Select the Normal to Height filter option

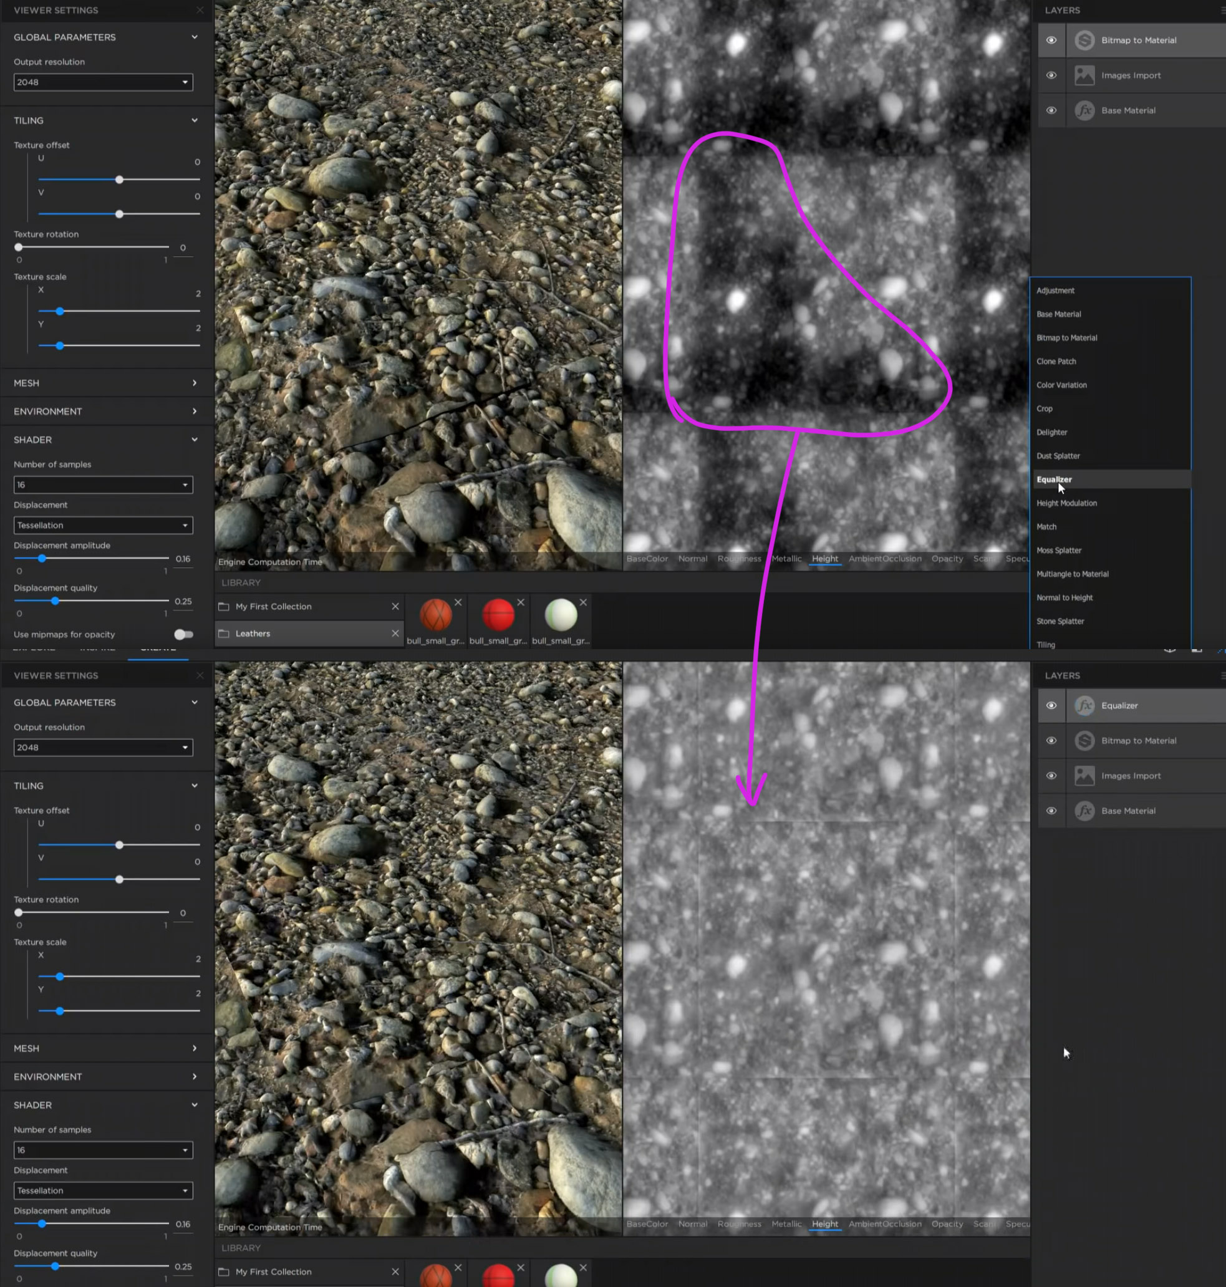[x=1064, y=597]
